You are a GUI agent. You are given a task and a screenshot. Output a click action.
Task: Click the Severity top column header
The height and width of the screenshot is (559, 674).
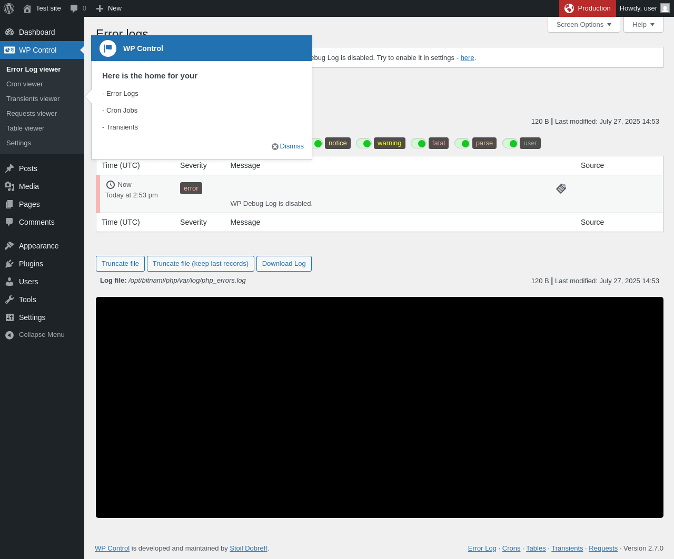point(193,165)
